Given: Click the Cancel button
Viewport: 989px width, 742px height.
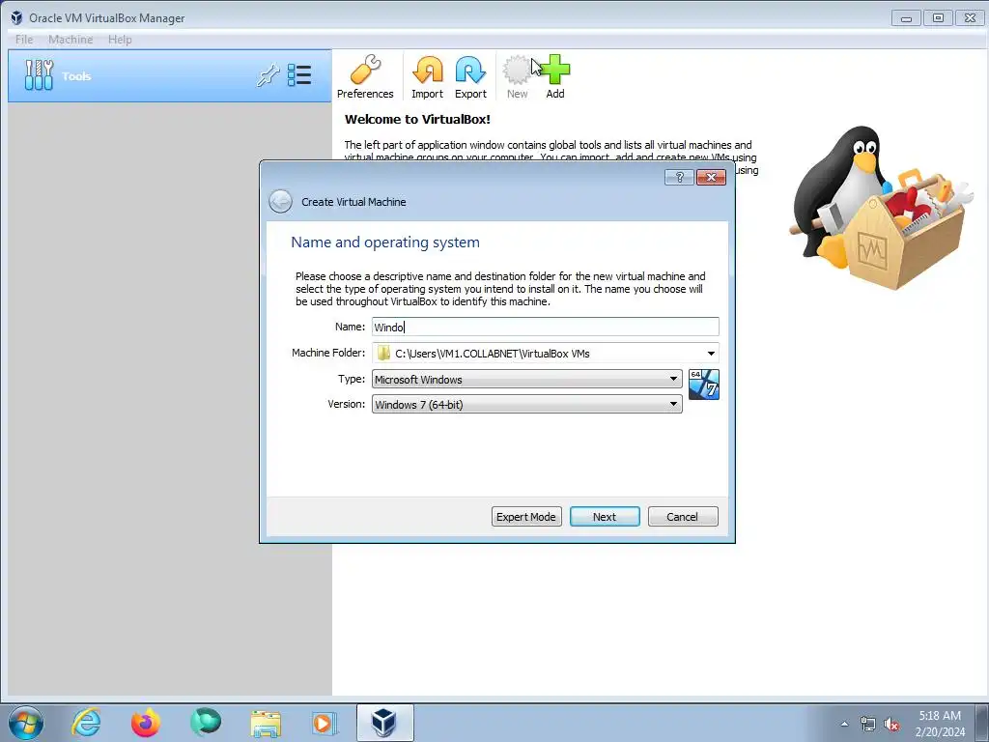Looking at the screenshot, I should coord(683,517).
